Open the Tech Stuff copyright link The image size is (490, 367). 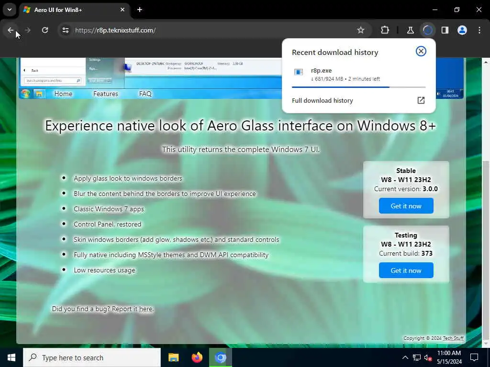pyautogui.click(x=453, y=338)
